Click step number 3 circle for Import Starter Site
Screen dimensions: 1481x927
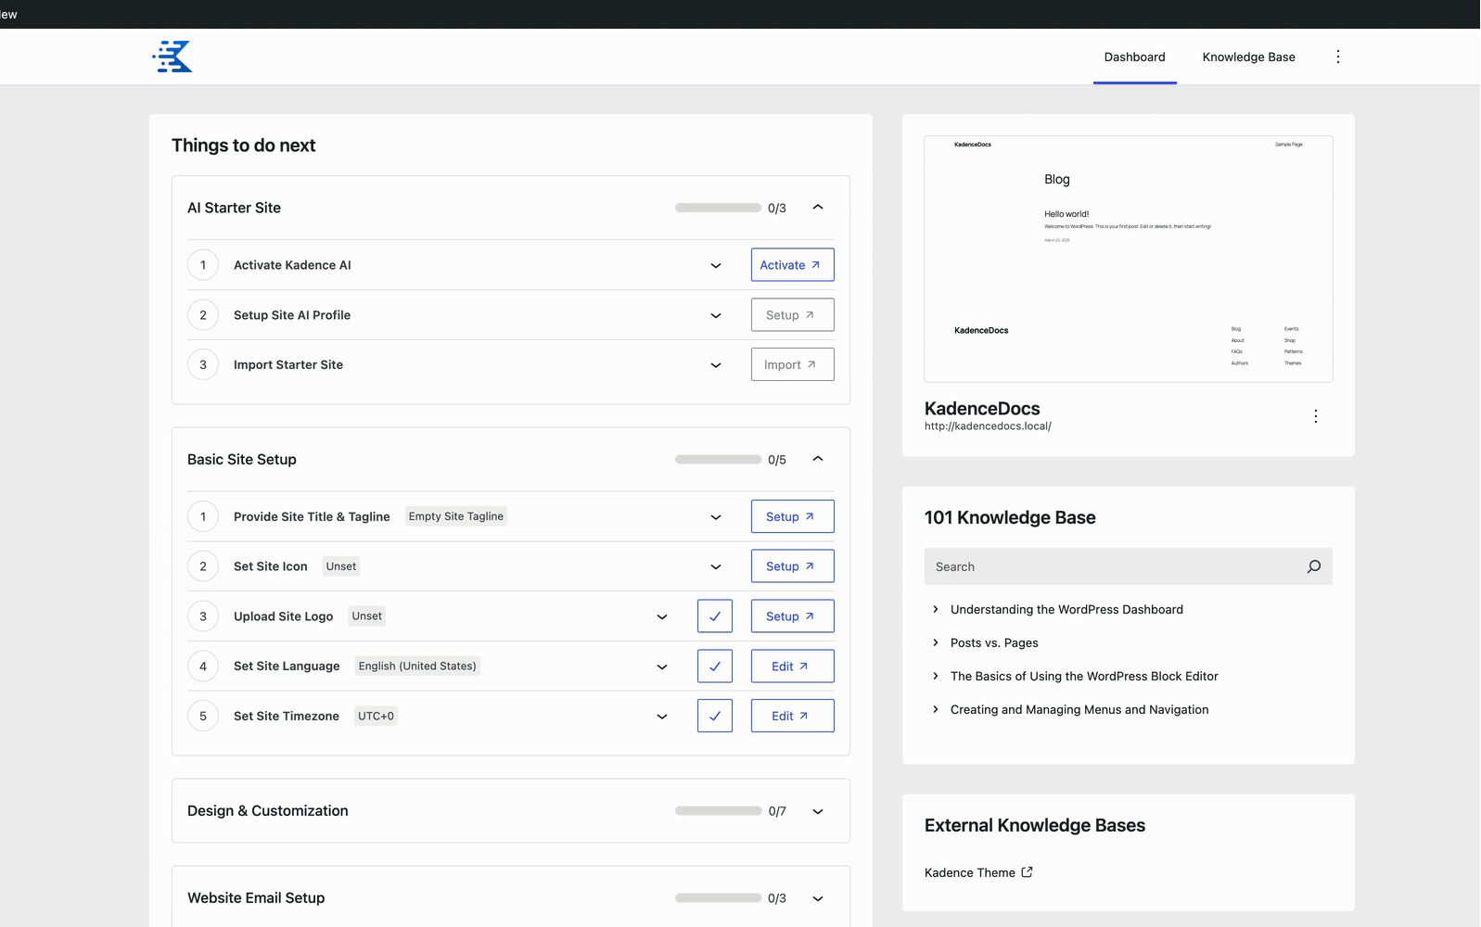[203, 365]
